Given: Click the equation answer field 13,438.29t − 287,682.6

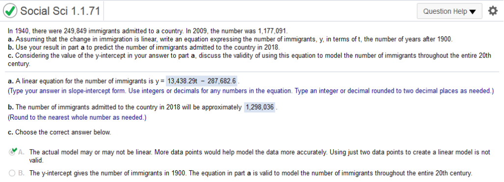Looking at the screenshot, I should click(x=202, y=81).
